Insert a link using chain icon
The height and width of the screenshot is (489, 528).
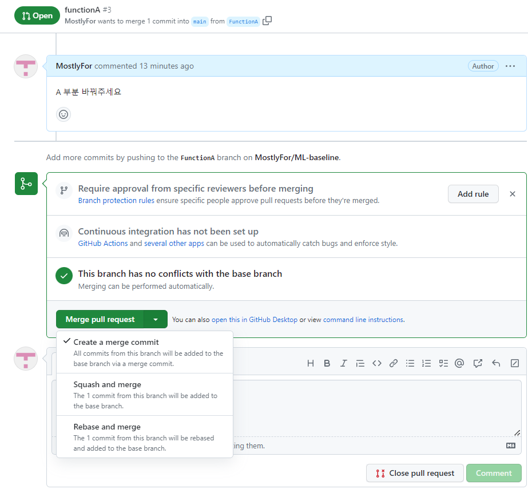click(x=394, y=363)
